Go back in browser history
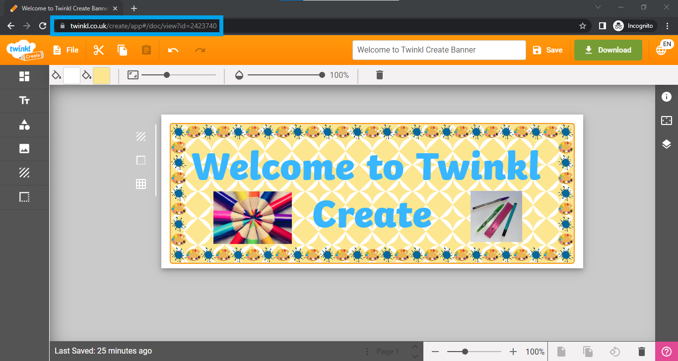Viewport: 678px width, 361px height. [11, 26]
